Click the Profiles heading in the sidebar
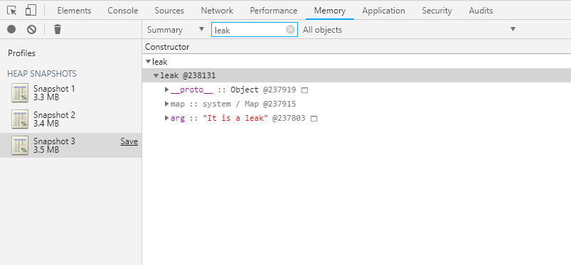571x265 pixels. tap(21, 53)
